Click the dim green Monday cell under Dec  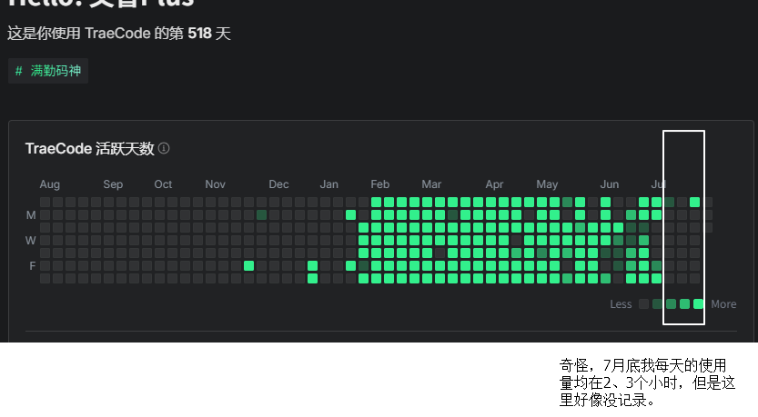click(x=261, y=214)
